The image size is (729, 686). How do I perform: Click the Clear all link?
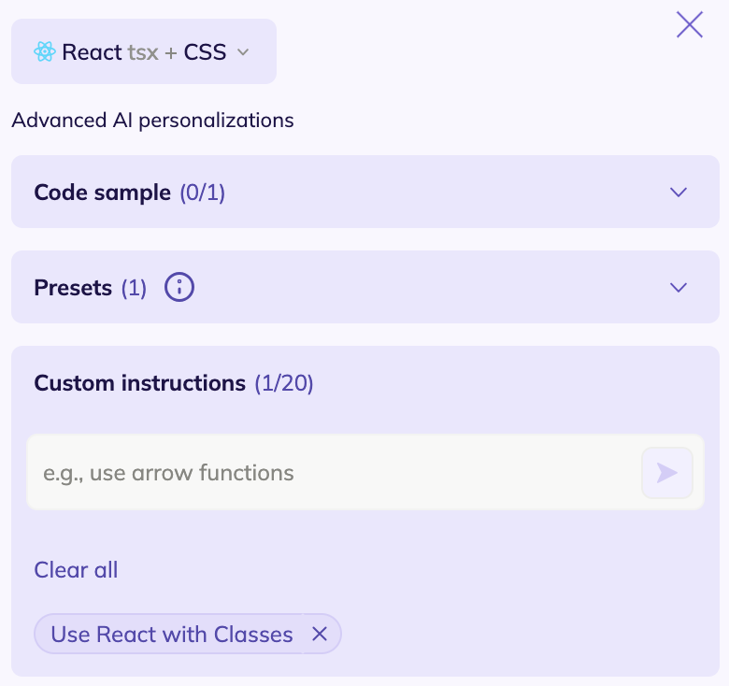[76, 570]
